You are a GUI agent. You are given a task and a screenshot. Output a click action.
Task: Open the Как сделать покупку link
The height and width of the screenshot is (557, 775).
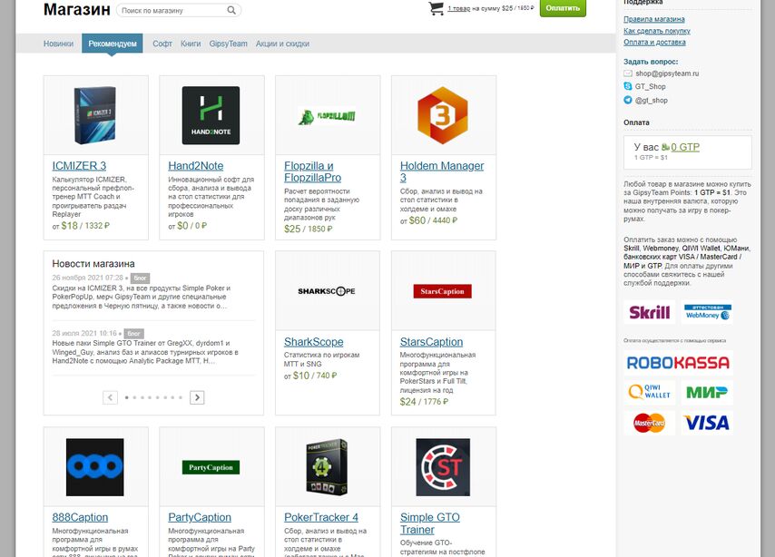click(657, 31)
